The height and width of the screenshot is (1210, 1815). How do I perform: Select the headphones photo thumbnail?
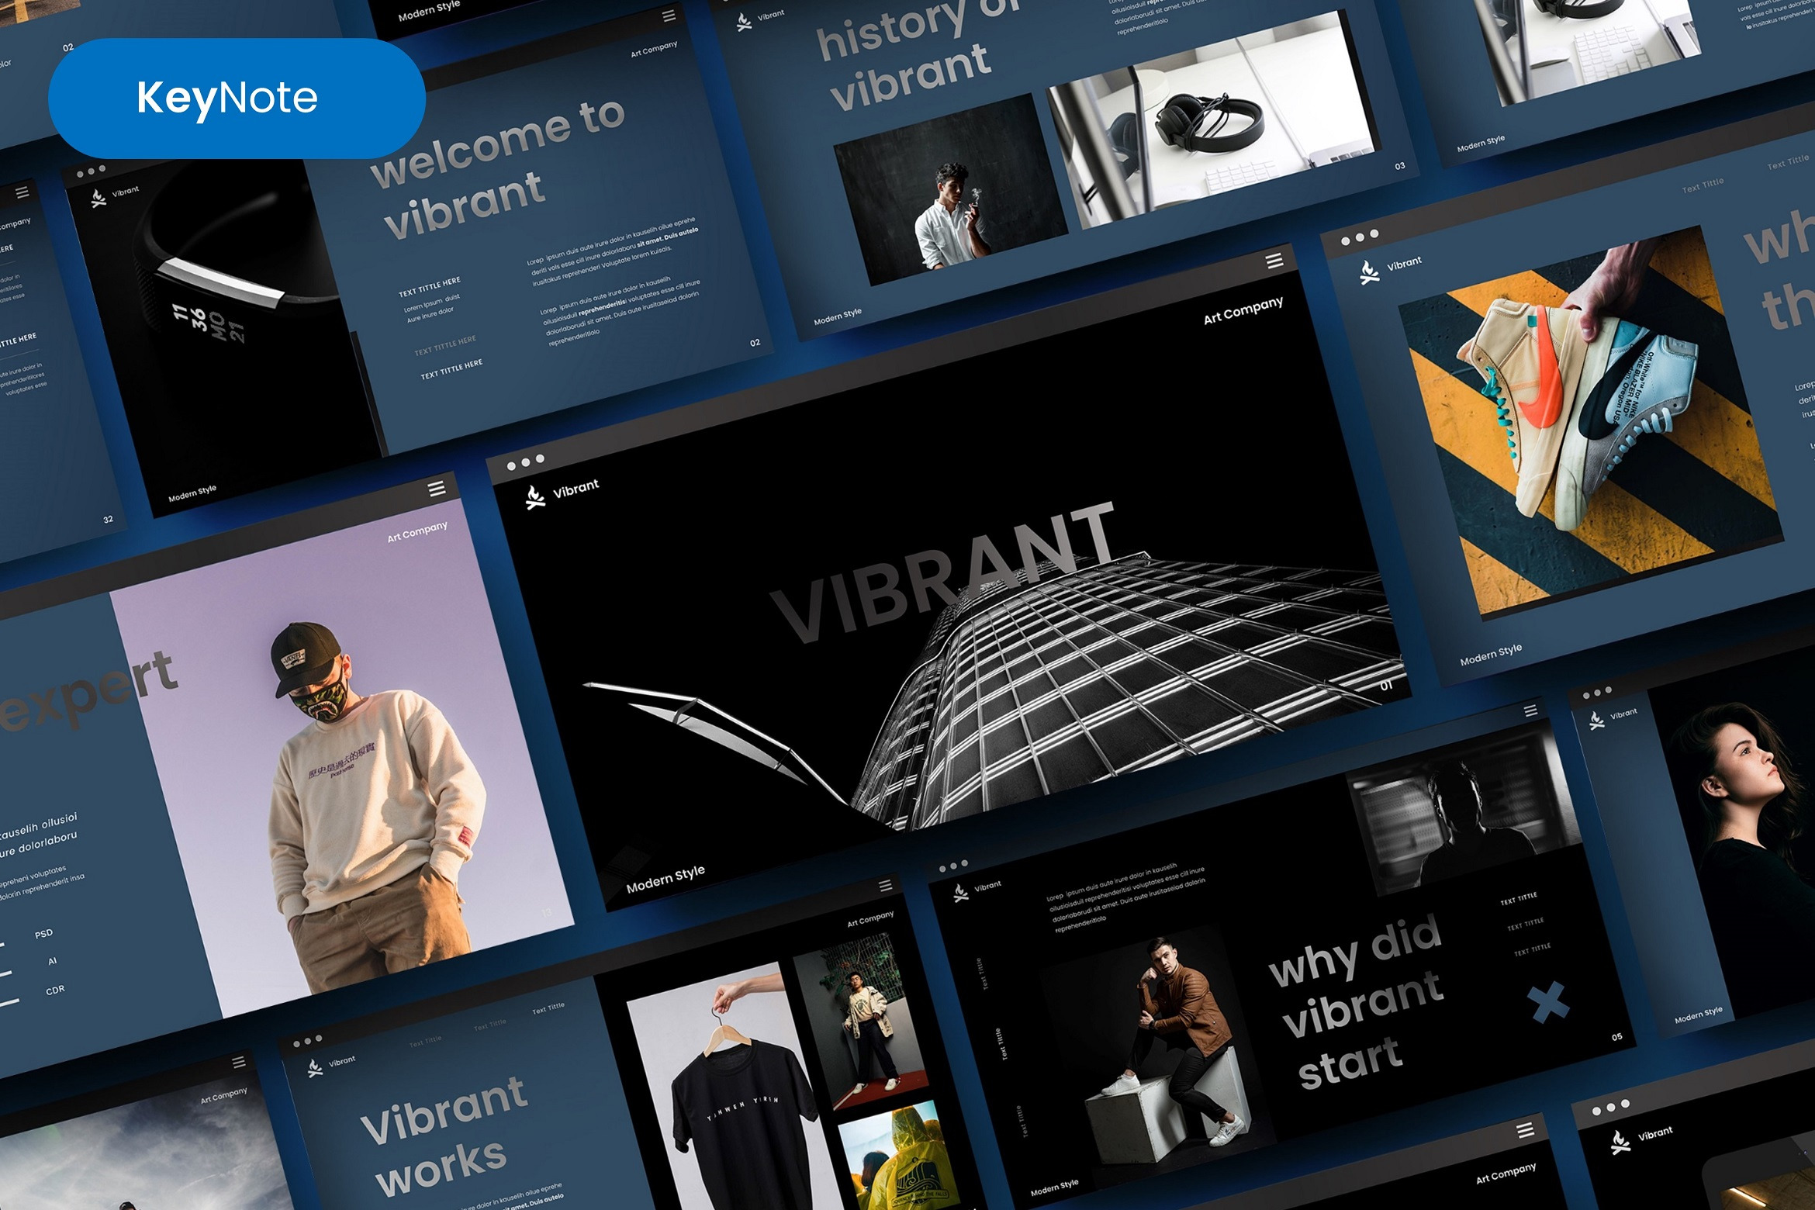pos(1210,124)
